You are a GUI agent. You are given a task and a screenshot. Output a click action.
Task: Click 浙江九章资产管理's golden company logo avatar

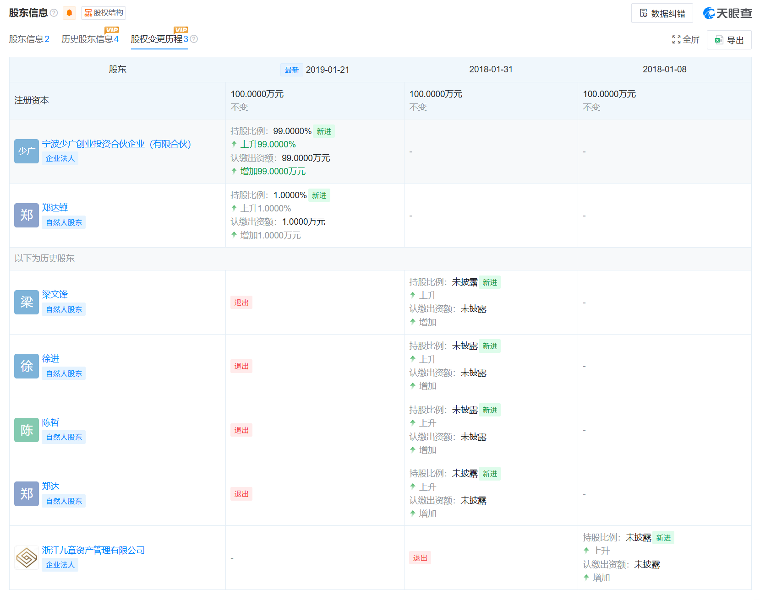coord(26,558)
